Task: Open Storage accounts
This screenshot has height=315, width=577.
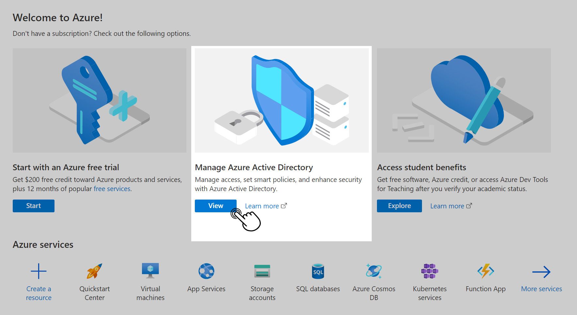Action: point(262,280)
